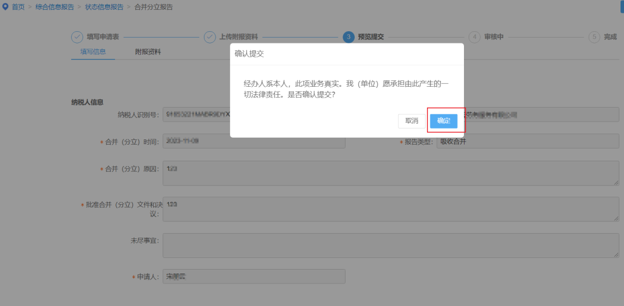Click the 填写申请表 step label
Image resolution: width=624 pixels, height=306 pixels.
point(103,37)
